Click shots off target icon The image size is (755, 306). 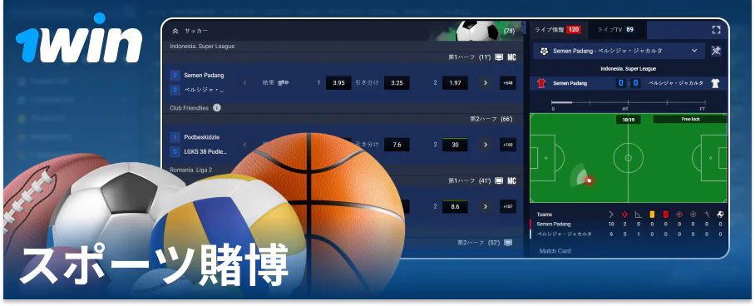pyautogui.click(x=693, y=215)
